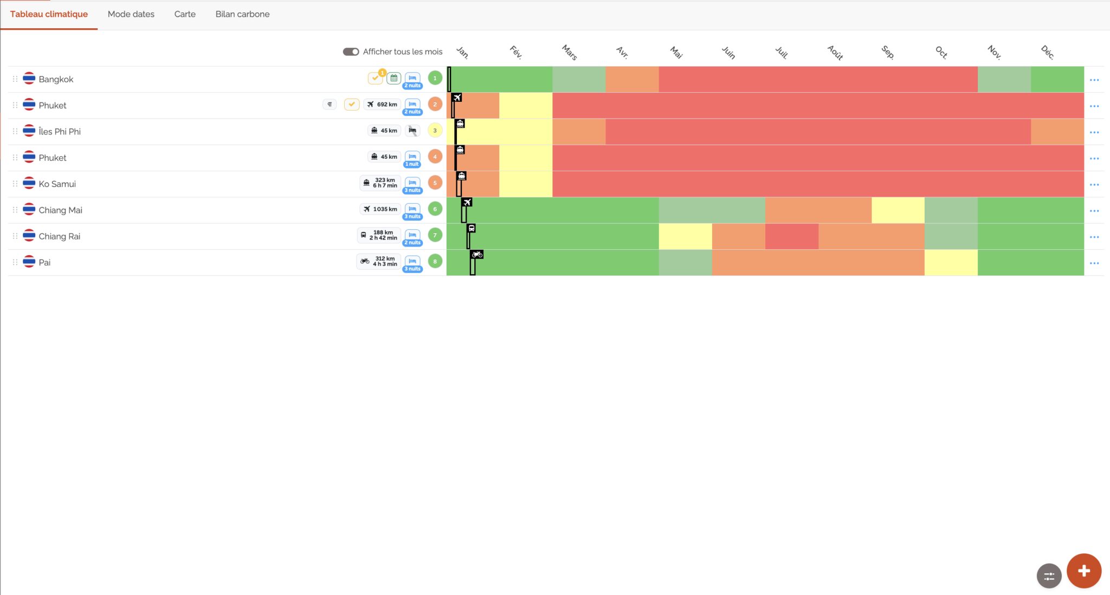This screenshot has width=1110, height=595.
Task: Toggle the Afficher tous les mois switch
Action: pyautogui.click(x=351, y=51)
